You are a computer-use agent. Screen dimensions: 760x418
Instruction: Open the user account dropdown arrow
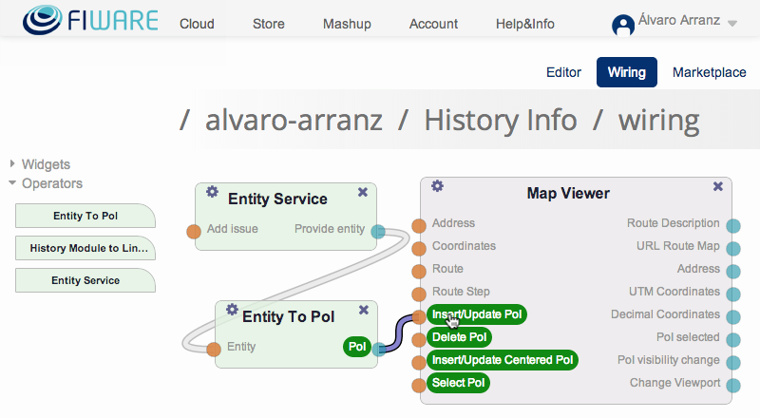[x=732, y=24]
